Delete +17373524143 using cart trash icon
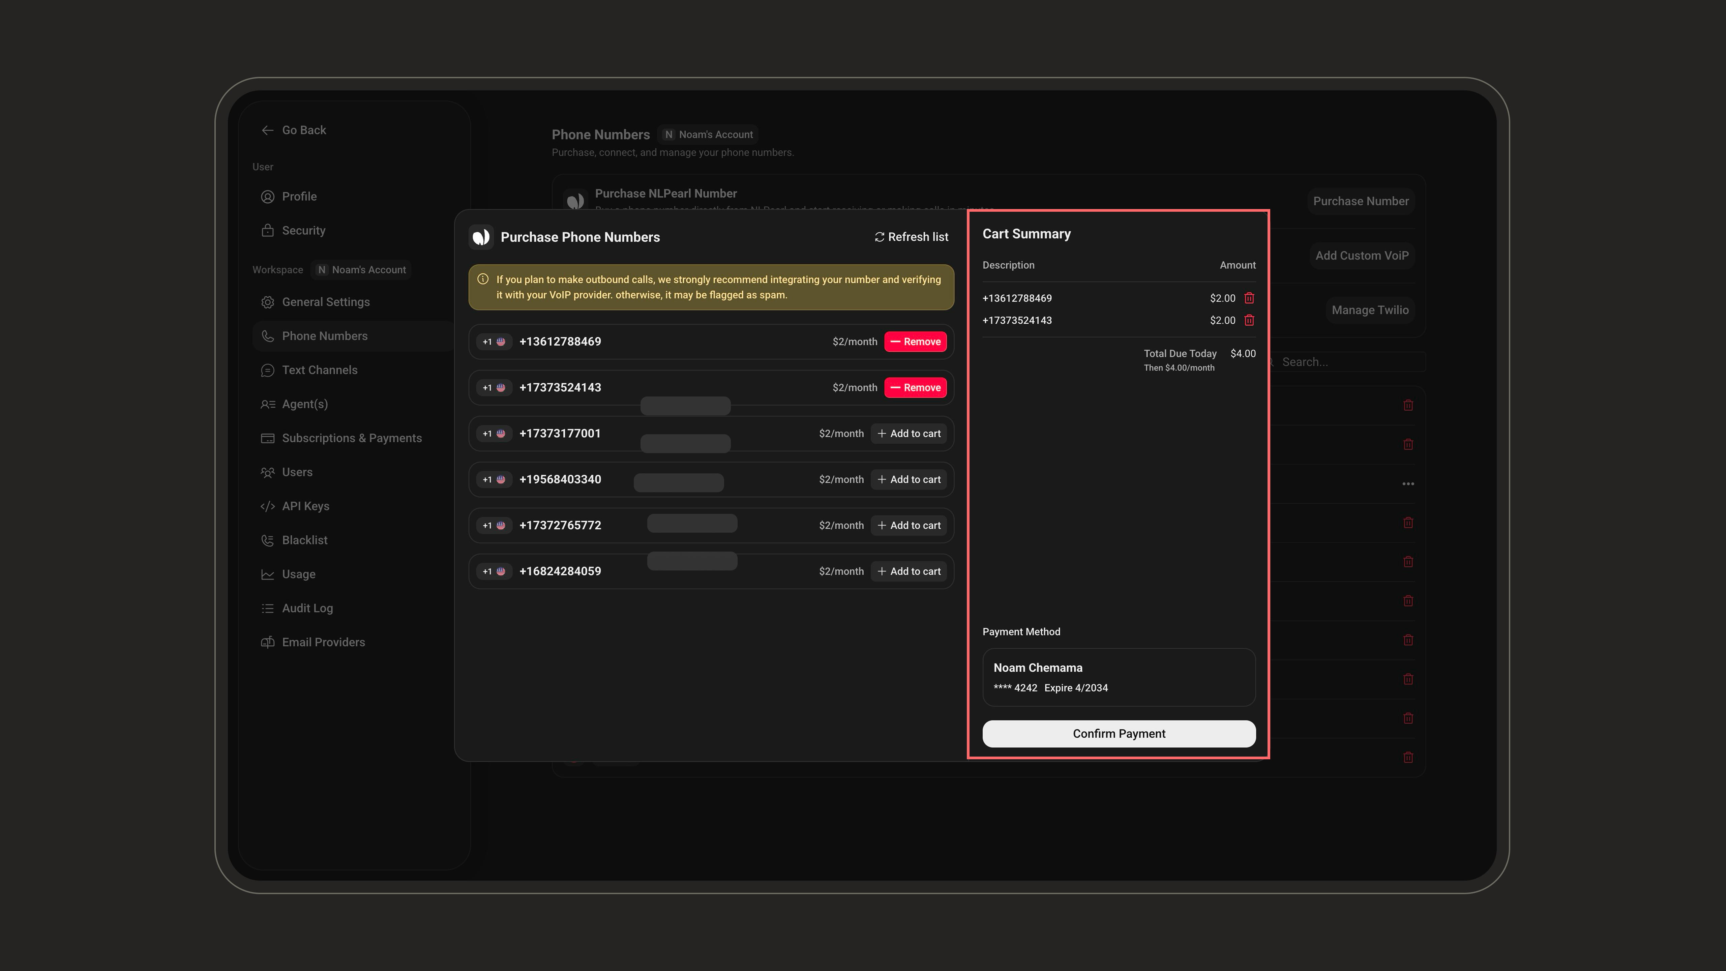The image size is (1726, 971). coord(1249,320)
